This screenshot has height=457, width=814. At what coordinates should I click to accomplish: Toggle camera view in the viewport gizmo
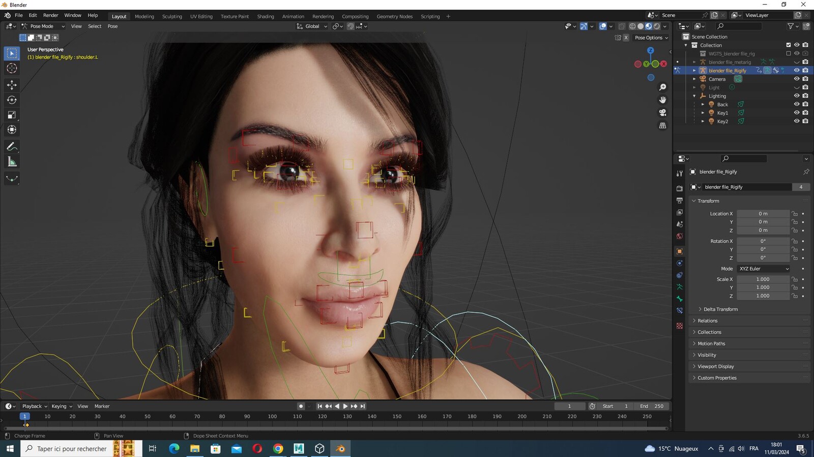662,113
